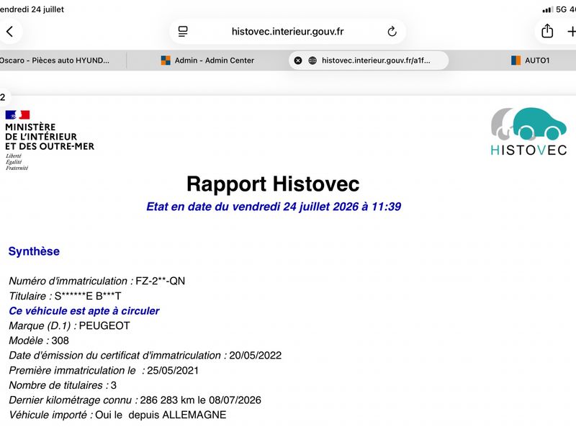Switch to the AUTO1 tab
The height and width of the screenshot is (432, 576).
[x=530, y=60]
